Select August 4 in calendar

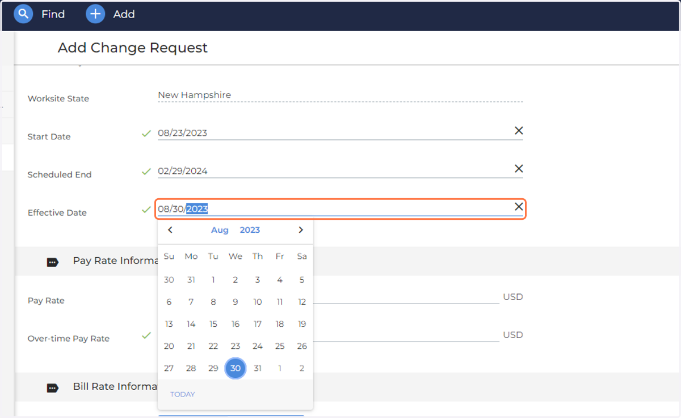tap(280, 280)
